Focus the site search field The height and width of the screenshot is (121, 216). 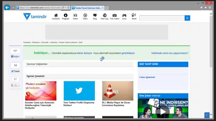162,18
